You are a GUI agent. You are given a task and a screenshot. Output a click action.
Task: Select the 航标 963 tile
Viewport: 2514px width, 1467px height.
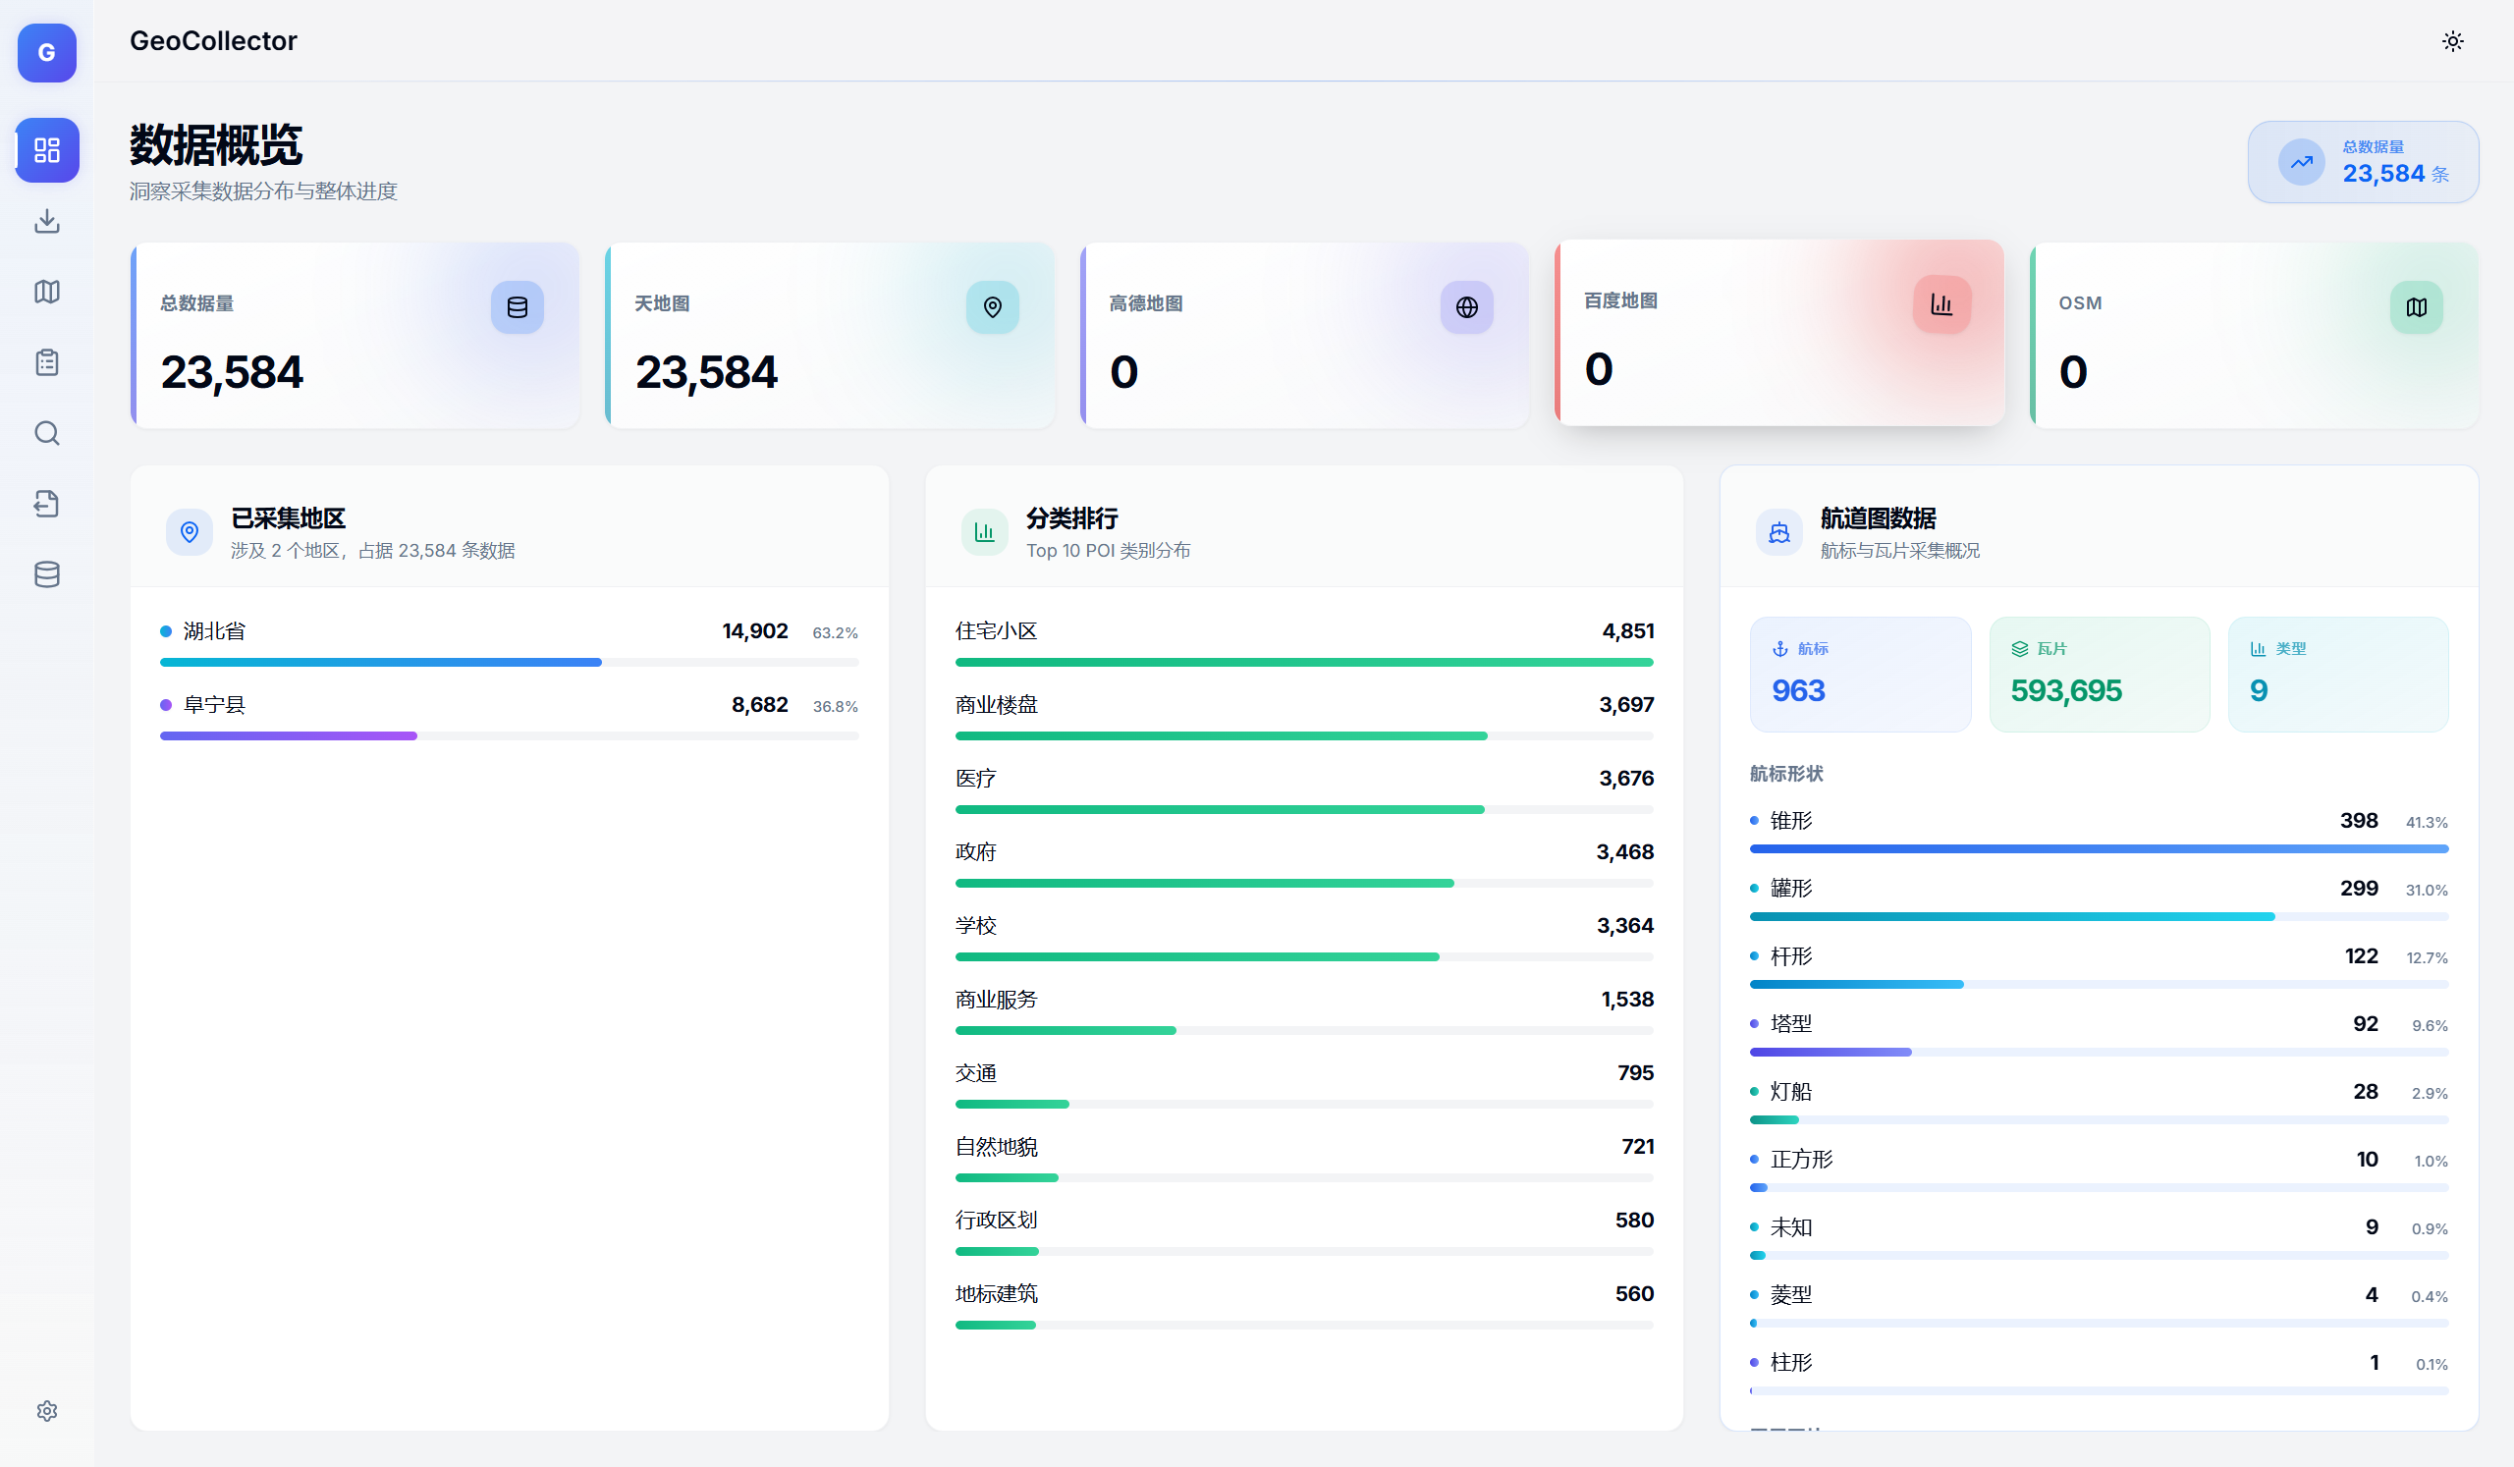pyautogui.click(x=1860, y=675)
